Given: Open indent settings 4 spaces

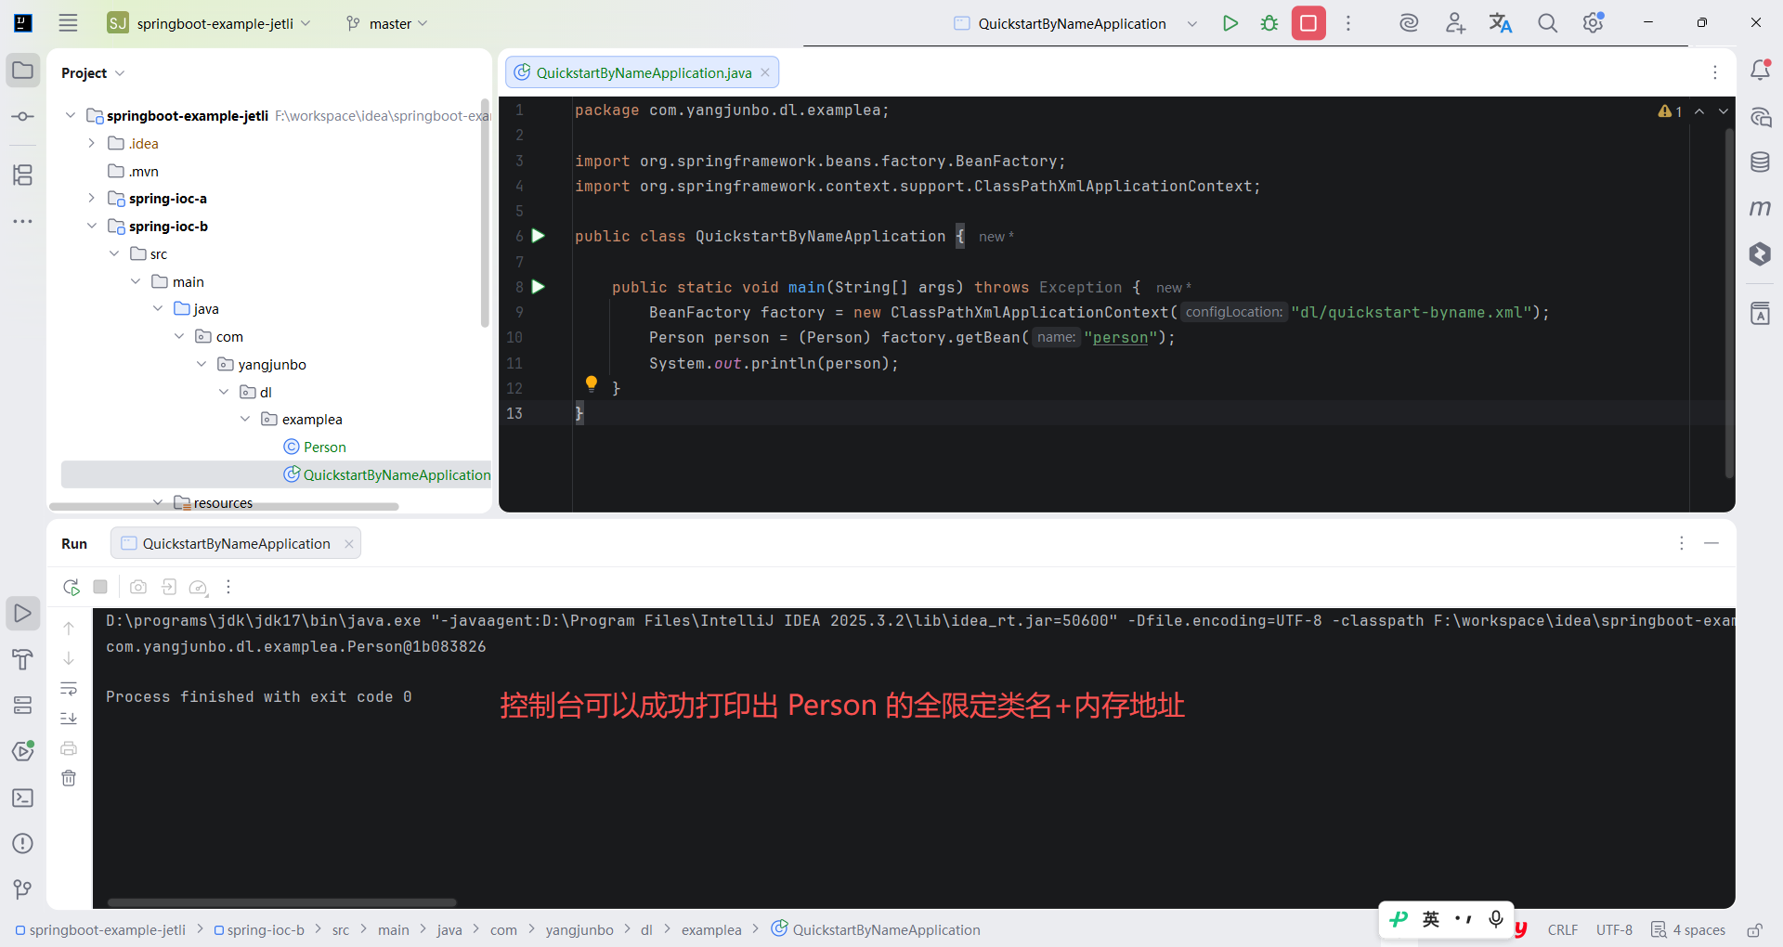Looking at the screenshot, I should pyautogui.click(x=1689, y=929).
